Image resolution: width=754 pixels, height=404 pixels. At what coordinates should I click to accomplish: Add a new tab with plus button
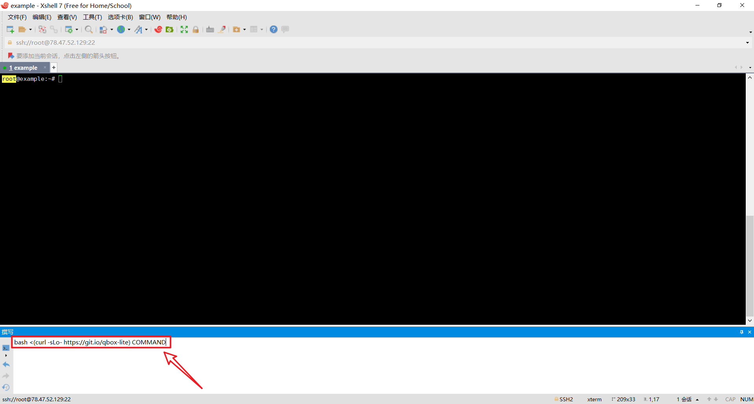pos(54,67)
